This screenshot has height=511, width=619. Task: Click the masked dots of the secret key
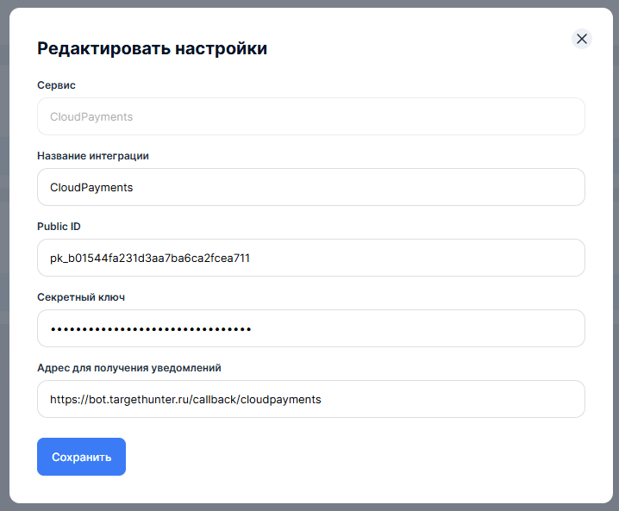150,328
